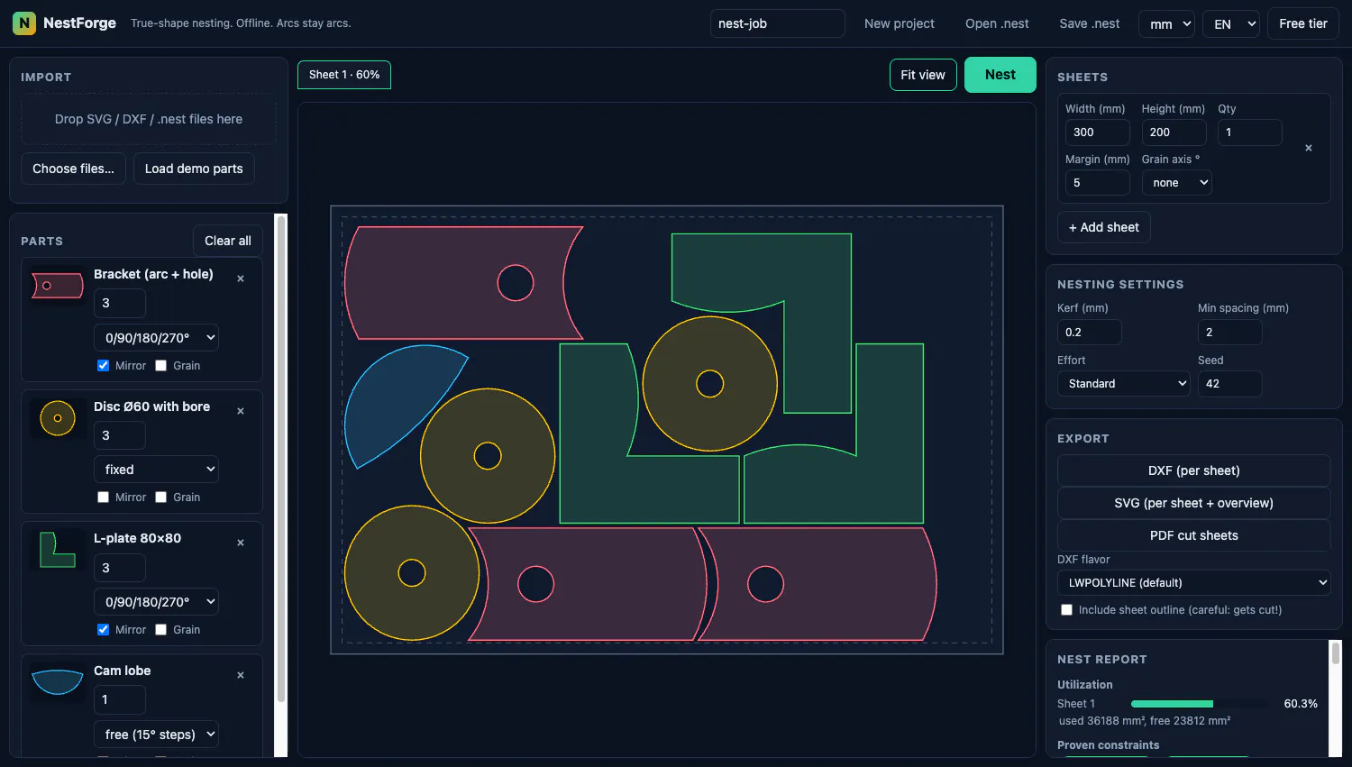Screen dimensions: 1352x767
Task: Uncheck Mirror for the Bracket part
Action: (103, 365)
